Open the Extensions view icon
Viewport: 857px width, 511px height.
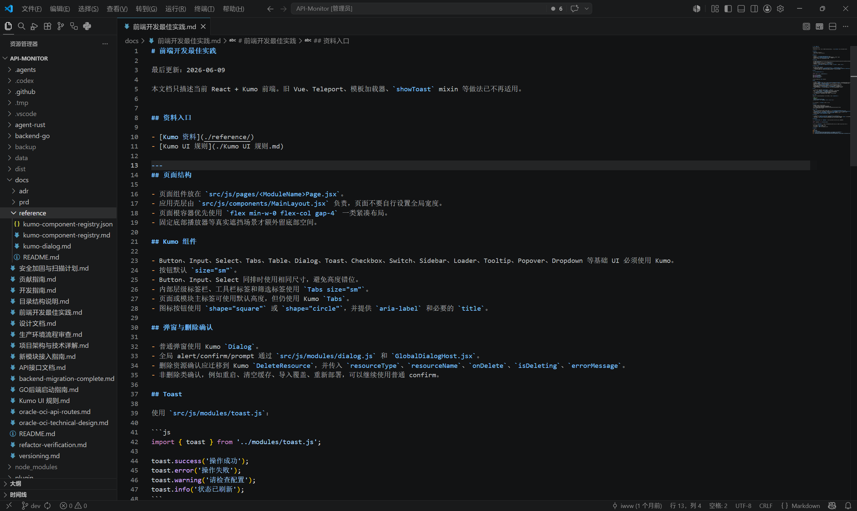tap(48, 26)
